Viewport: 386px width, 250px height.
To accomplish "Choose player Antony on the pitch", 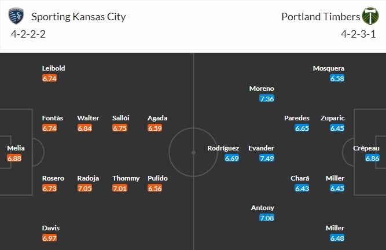I will (x=263, y=208).
